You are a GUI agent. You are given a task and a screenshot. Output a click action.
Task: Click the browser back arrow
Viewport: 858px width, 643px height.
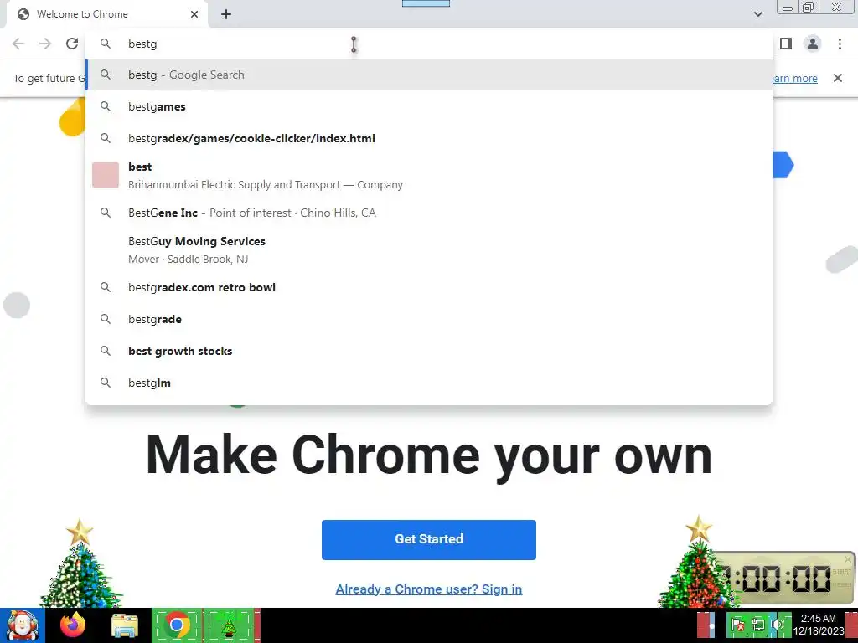pos(18,44)
